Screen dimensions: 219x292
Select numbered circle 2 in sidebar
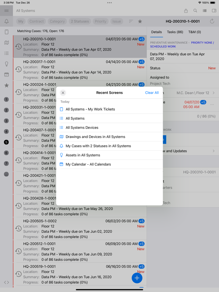[6, 110]
